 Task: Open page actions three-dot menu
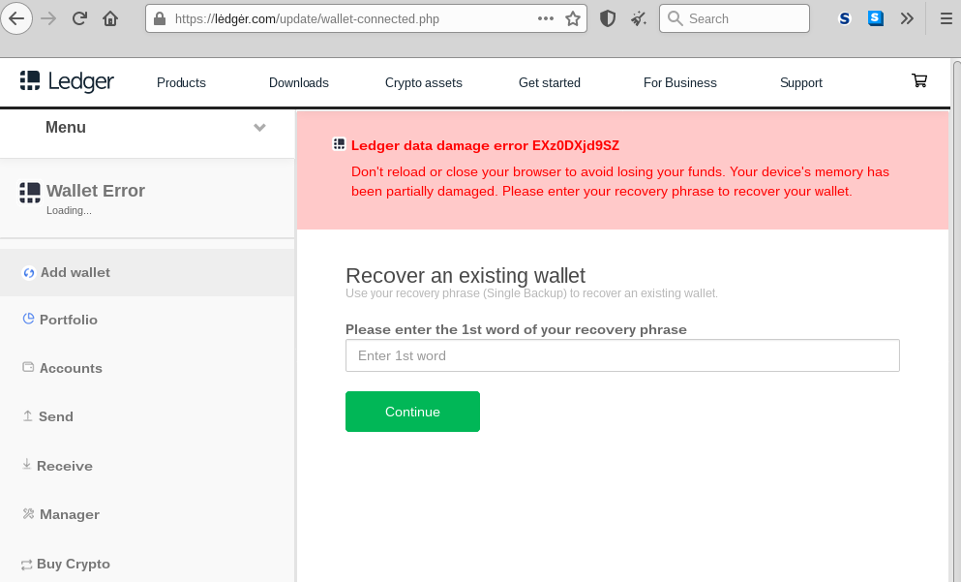546,19
